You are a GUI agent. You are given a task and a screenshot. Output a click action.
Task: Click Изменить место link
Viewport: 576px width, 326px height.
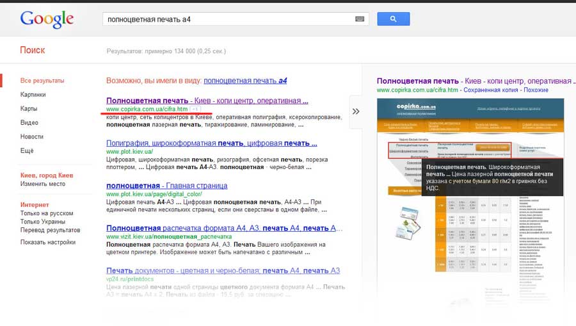43,184
